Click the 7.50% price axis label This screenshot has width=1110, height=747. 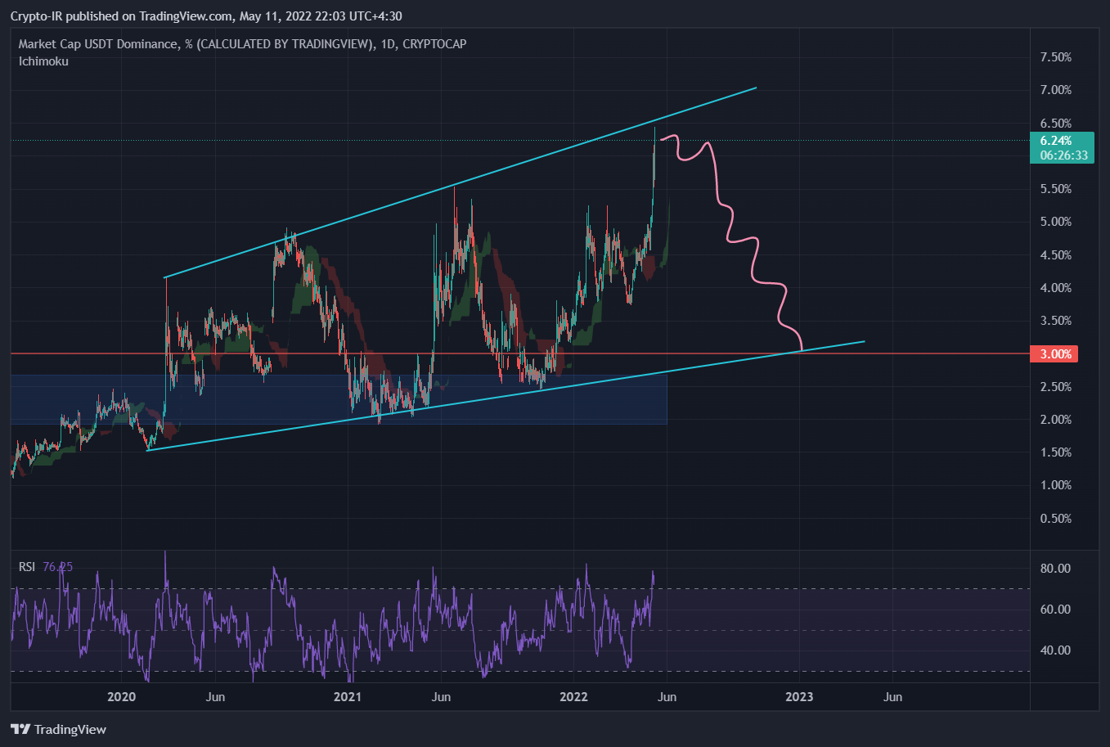coord(1055,57)
